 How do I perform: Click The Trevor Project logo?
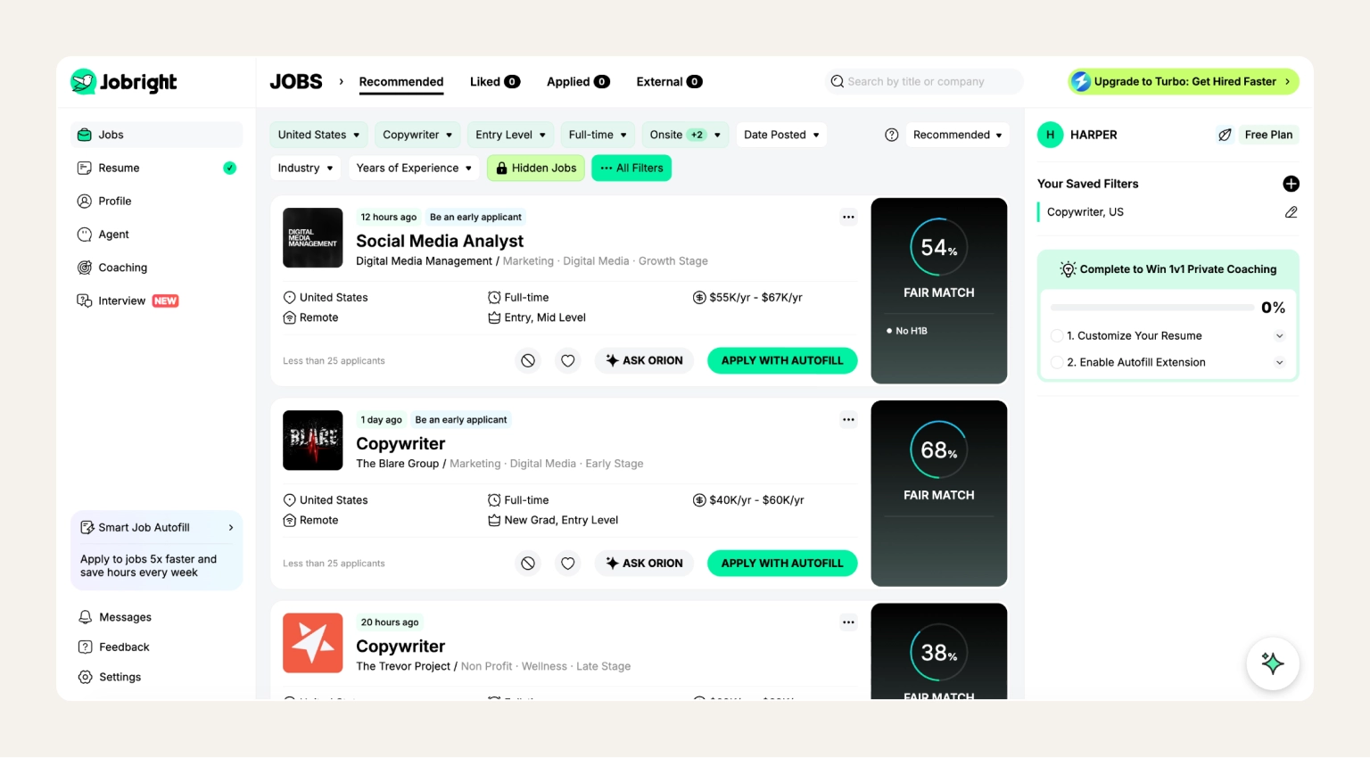(312, 643)
